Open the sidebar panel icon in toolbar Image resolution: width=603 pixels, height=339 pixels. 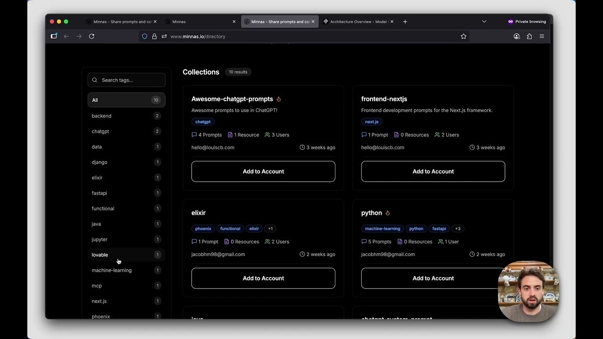click(x=54, y=36)
